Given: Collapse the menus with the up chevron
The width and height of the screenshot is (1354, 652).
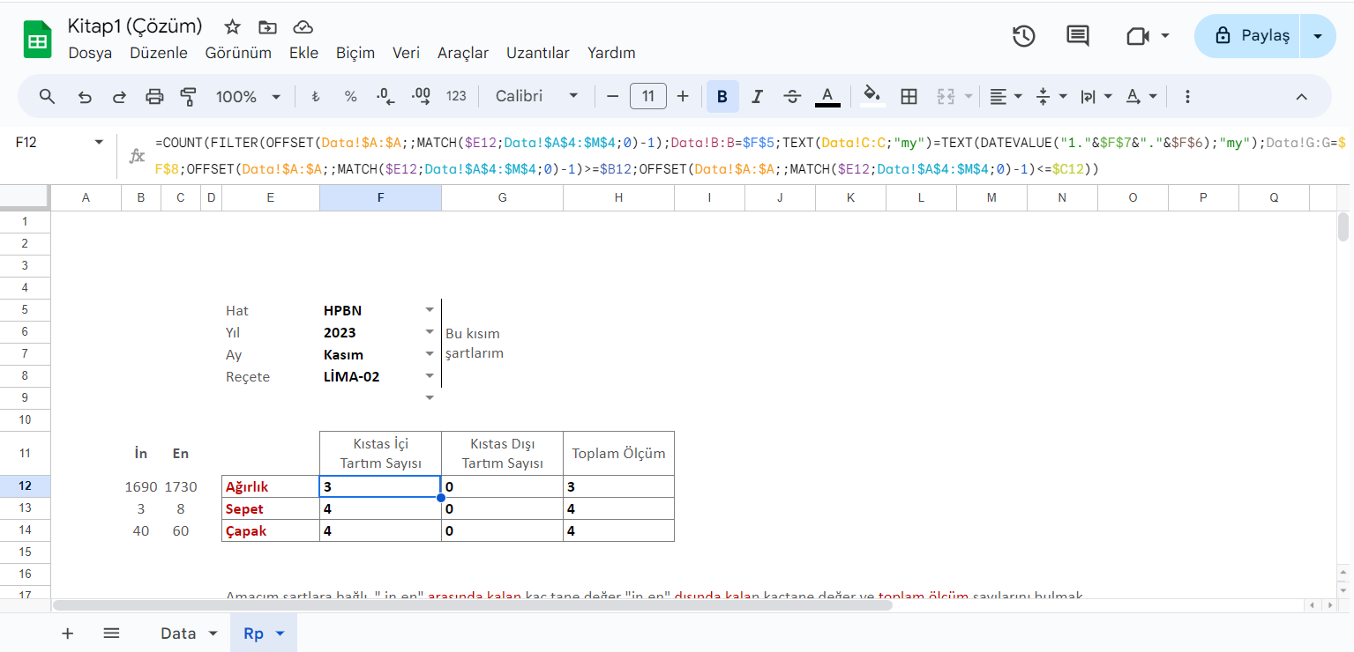Looking at the screenshot, I should (1301, 96).
